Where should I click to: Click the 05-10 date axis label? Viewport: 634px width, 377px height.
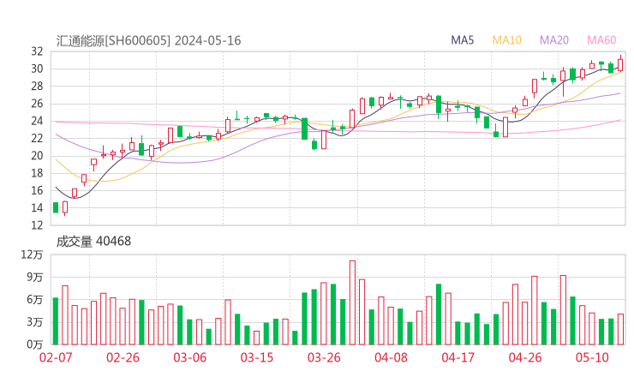point(592,357)
